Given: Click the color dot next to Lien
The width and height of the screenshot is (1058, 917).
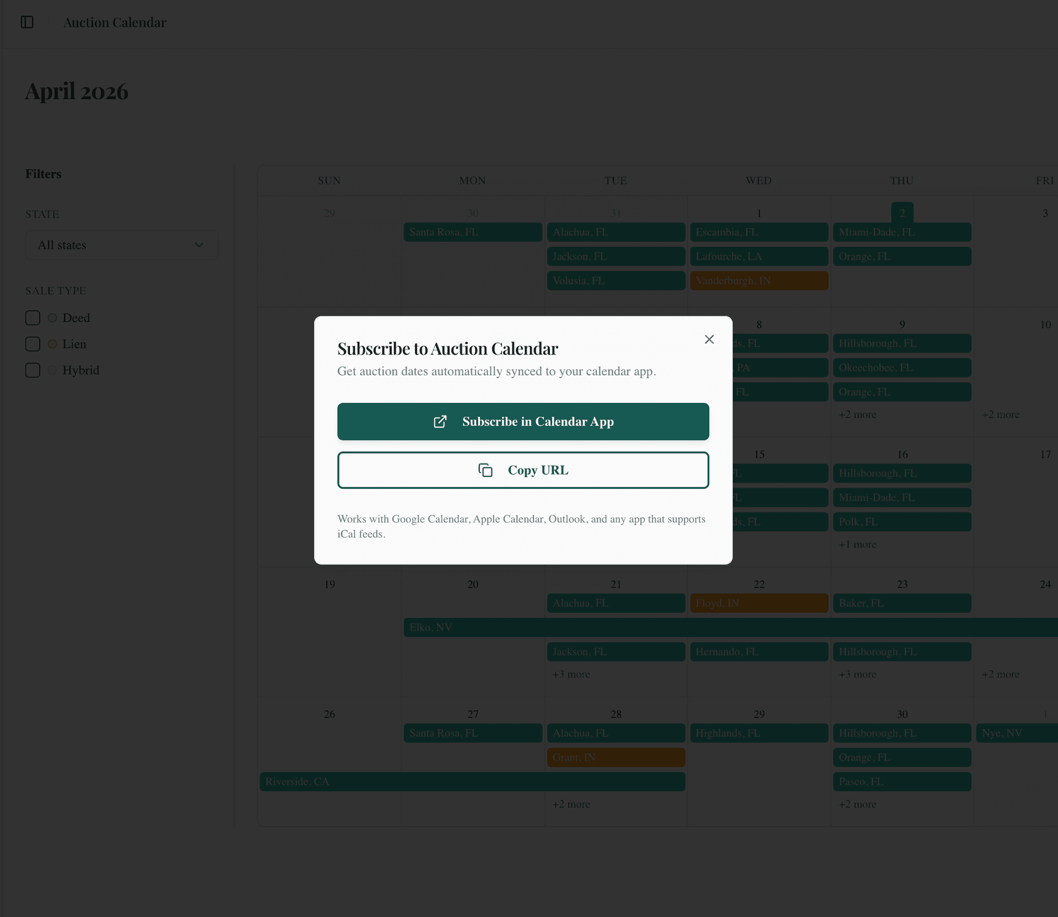Looking at the screenshot, I should [52, 344].
